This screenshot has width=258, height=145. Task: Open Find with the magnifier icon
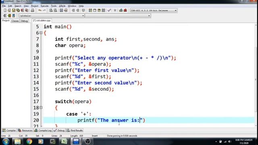(51, 10)
